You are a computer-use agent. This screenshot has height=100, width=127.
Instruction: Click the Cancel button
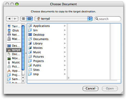coord(90,88)
